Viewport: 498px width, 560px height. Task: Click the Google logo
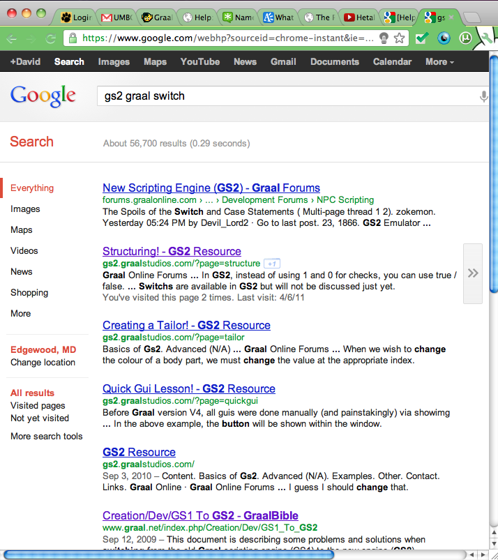coord(43,96)
